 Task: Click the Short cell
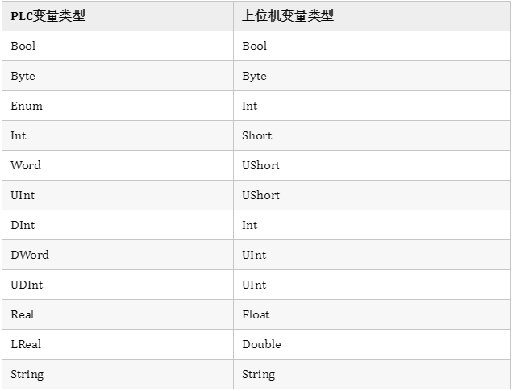(372, 135)
